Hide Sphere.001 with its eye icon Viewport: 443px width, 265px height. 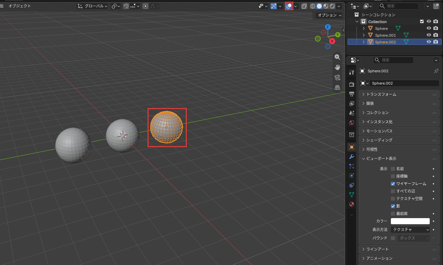tap(429, 35)
